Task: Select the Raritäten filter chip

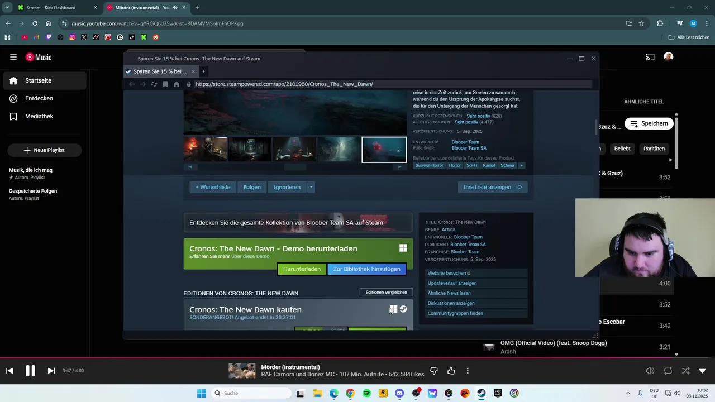Action: point(654,149)
